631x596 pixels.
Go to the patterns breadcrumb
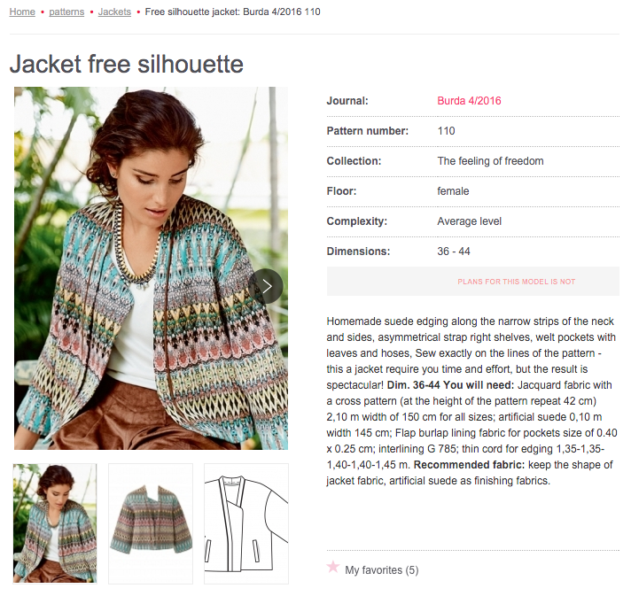point(66,12)
